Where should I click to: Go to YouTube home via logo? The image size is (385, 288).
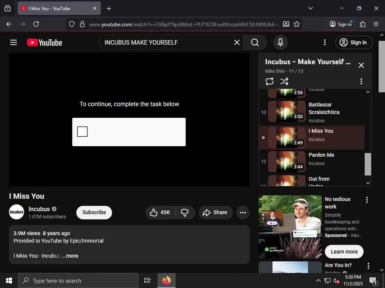click(44, 43)
